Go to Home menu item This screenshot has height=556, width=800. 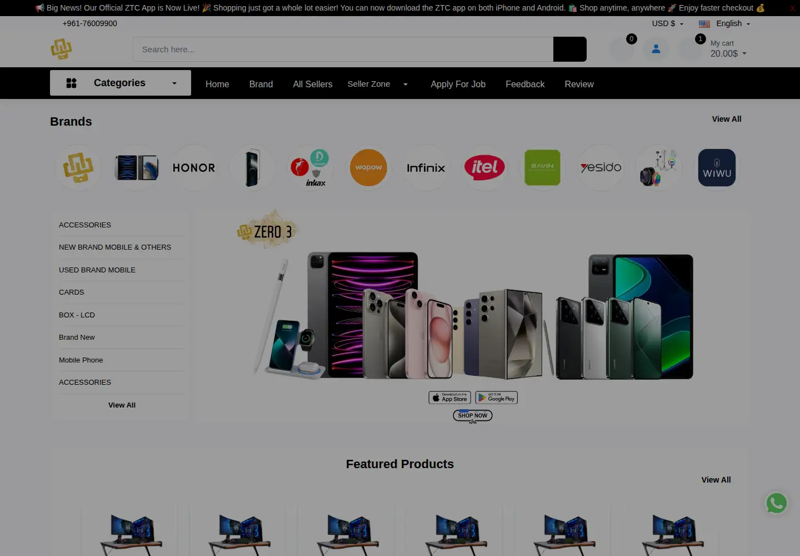click(217, 84)
